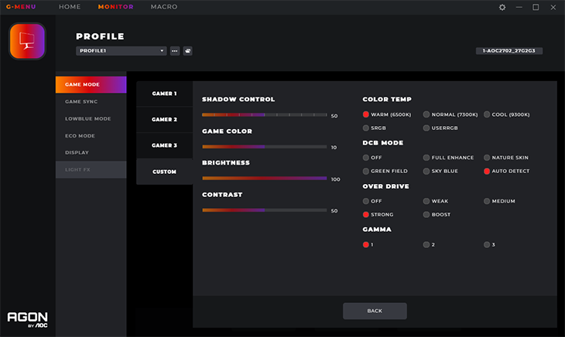Click the Contrast slider bar
565x337 pixels.
coord(265,210)
